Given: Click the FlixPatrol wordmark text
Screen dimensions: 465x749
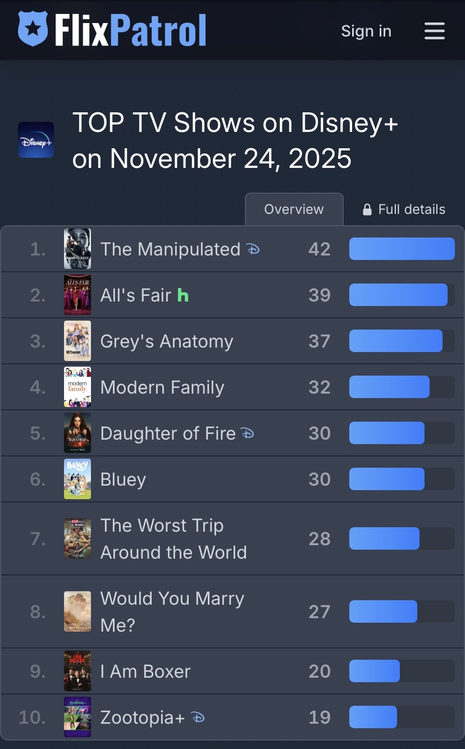Looking at the screenshot, I should (130, 30).
